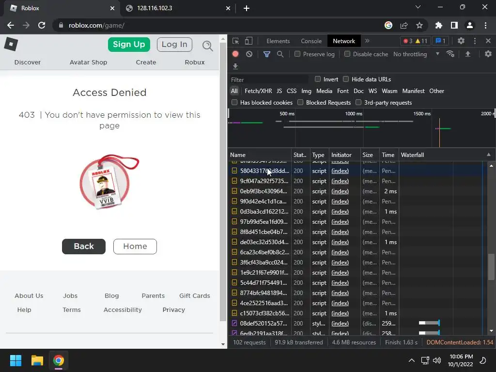Click Waterfall column sort arrow

click(x=489, y=155)
